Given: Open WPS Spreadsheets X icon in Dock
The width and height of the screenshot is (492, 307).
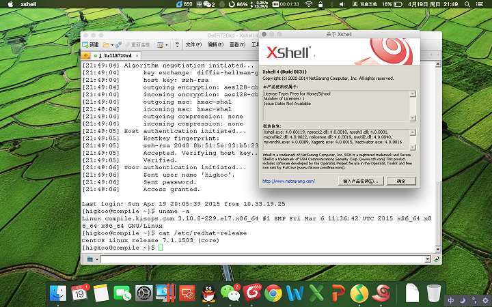Looking at the screenshot, I should (x=316, y=293).
